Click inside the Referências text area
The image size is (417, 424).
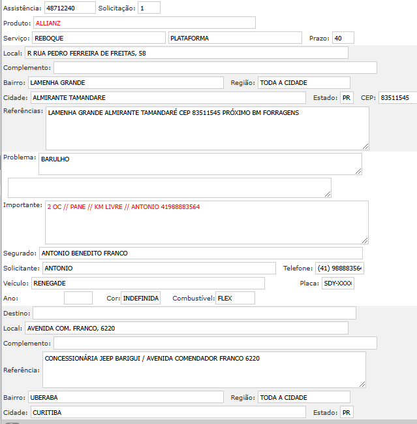click(207, 128)
